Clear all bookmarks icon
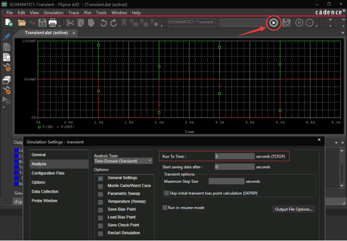This screenshot has width=347, height=241. [154, 23]
